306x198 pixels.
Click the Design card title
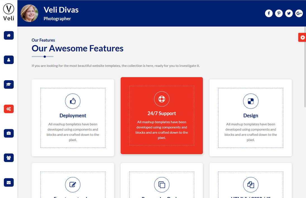(x=251, y=116)
